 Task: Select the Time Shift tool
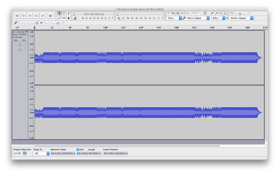[x=64, y=18]
